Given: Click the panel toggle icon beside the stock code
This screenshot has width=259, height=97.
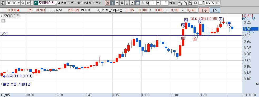Looking at the screenshot, I should click(x=3, y=3).
